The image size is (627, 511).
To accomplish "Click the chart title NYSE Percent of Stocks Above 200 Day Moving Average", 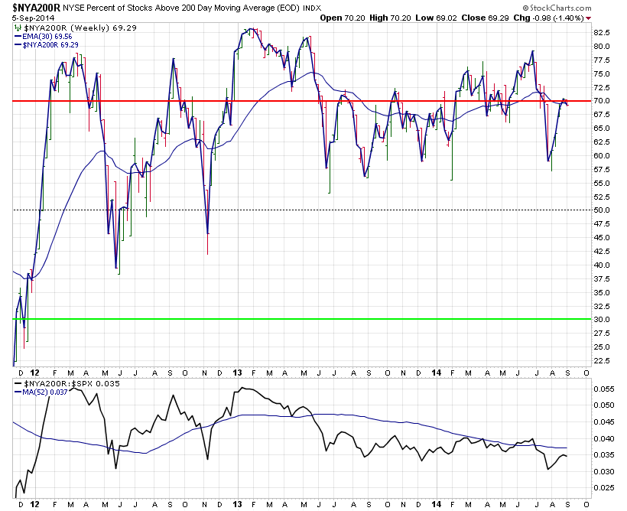I will (x=181, y=8).
